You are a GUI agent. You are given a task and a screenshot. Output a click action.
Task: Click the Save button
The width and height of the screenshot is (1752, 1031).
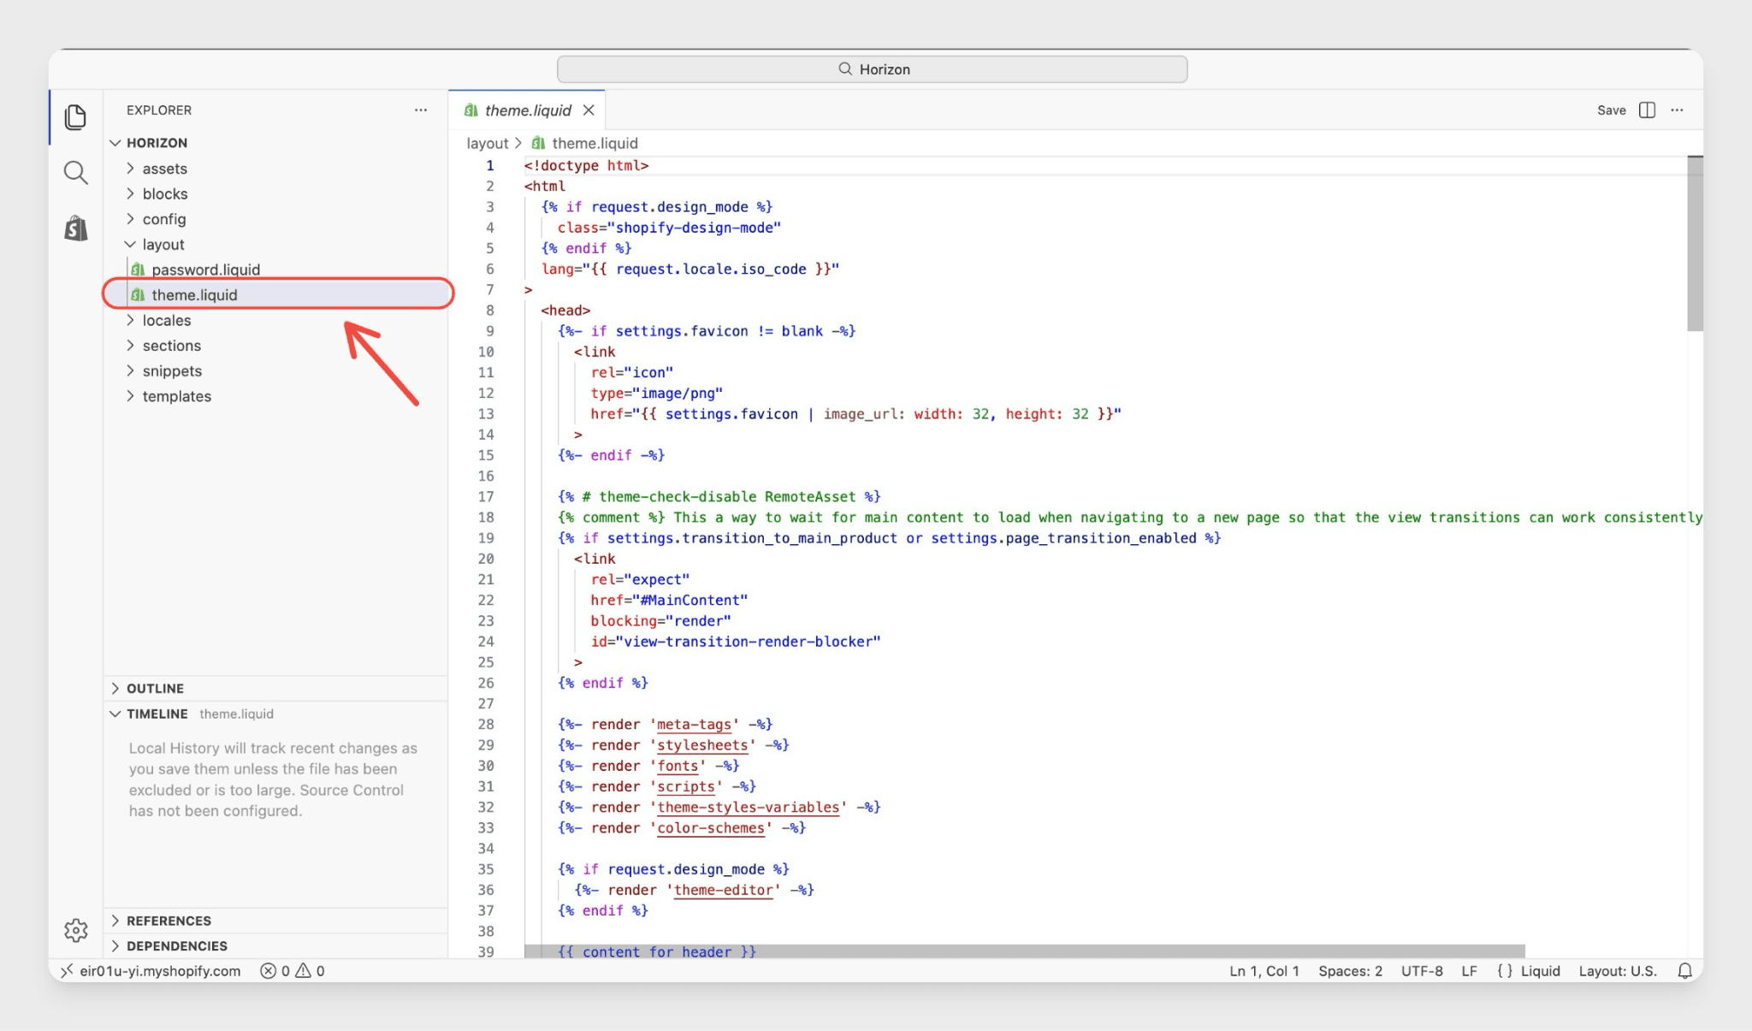pos(1611,110)
